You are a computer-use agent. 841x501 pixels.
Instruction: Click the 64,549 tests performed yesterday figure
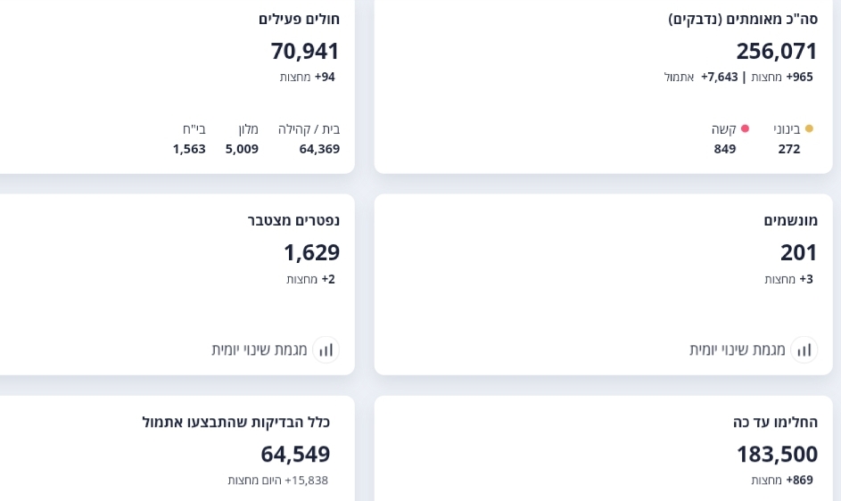(295, 454)
